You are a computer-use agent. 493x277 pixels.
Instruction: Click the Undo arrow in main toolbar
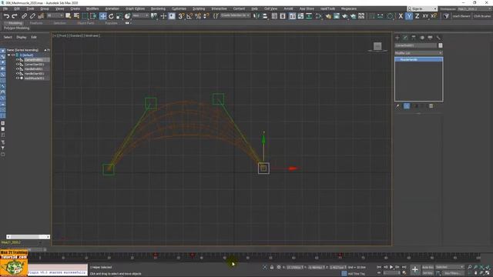6,16
